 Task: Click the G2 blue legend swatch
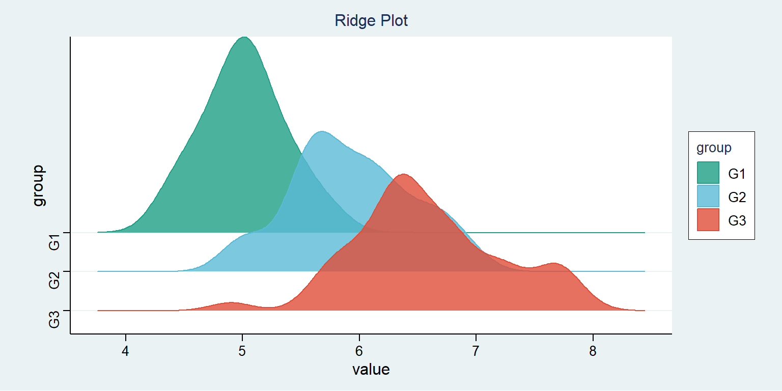pyautogui.click(x=708, y=196)
